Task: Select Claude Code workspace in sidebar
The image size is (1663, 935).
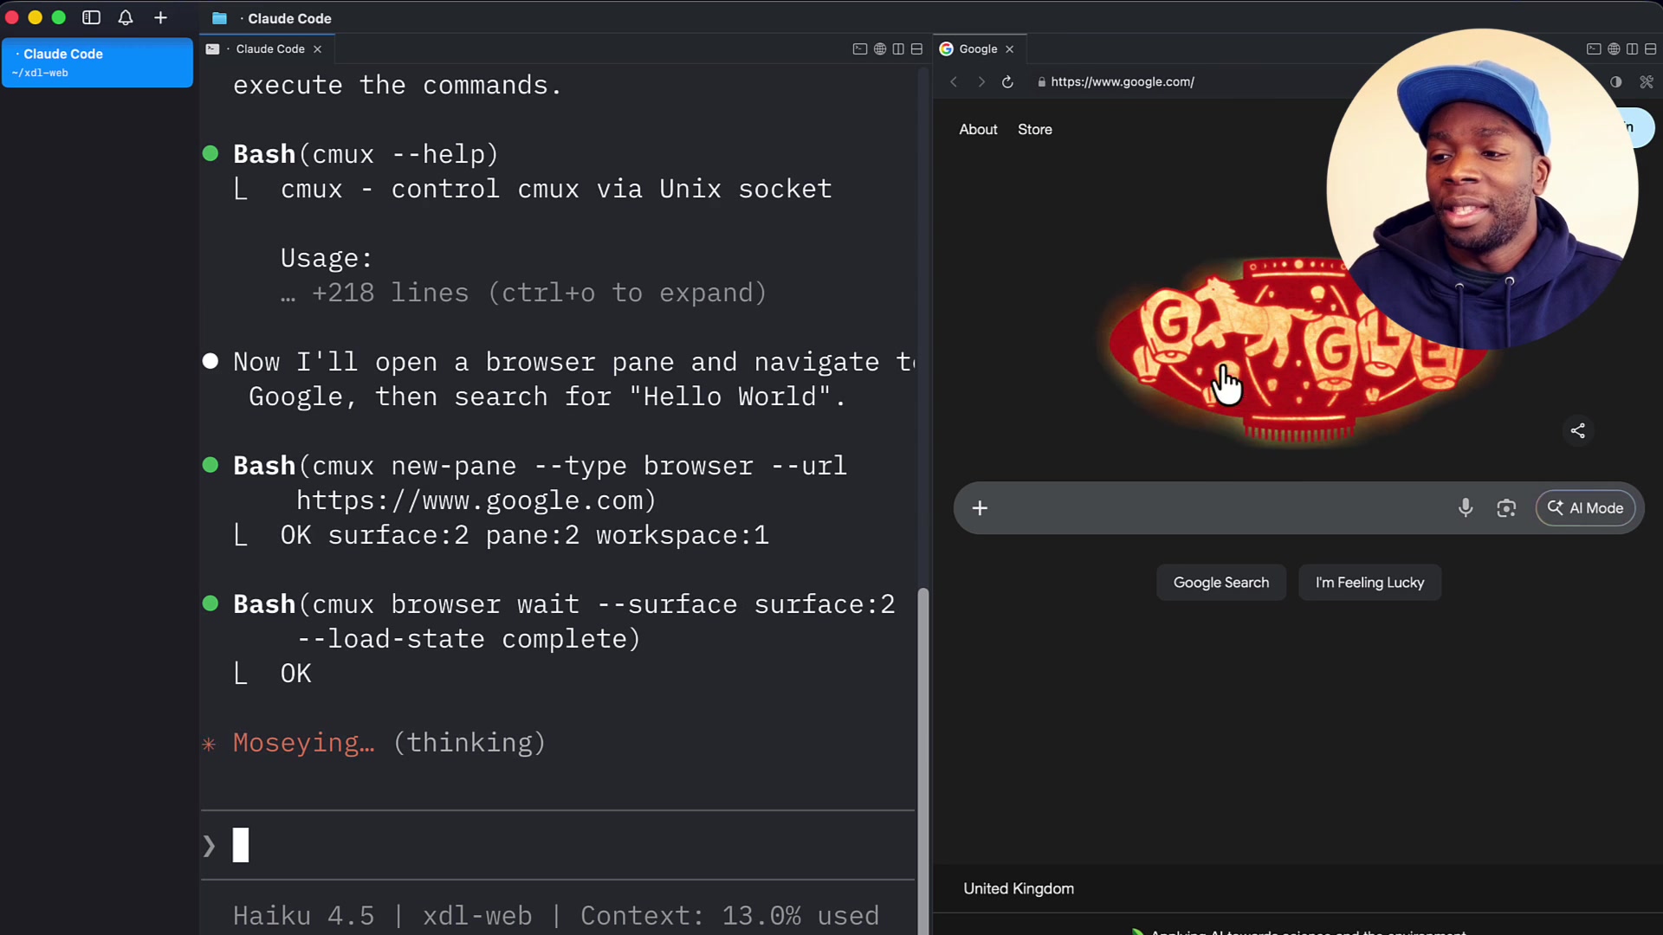Action: [x=97, y=62]
